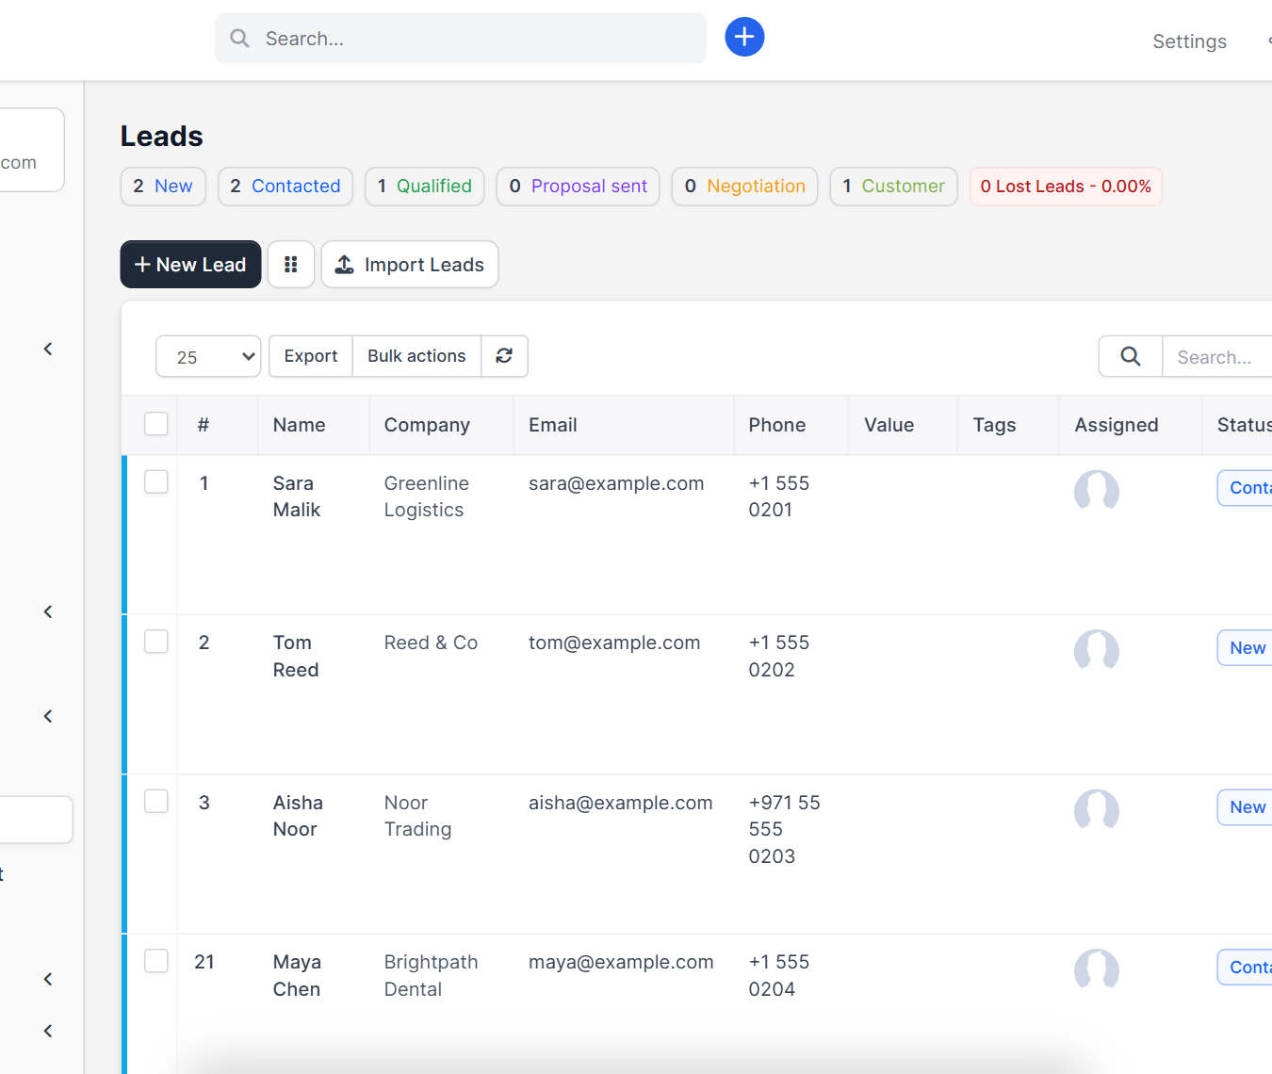Check the box for Sara Malik's row
Viewport: 1272px width, 1074px height.
pyautogui.click(x=156, y=481)
